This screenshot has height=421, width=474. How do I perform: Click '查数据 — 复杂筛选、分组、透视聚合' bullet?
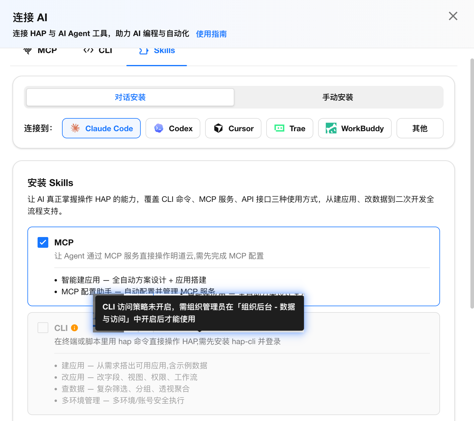[x=126, y=389]
